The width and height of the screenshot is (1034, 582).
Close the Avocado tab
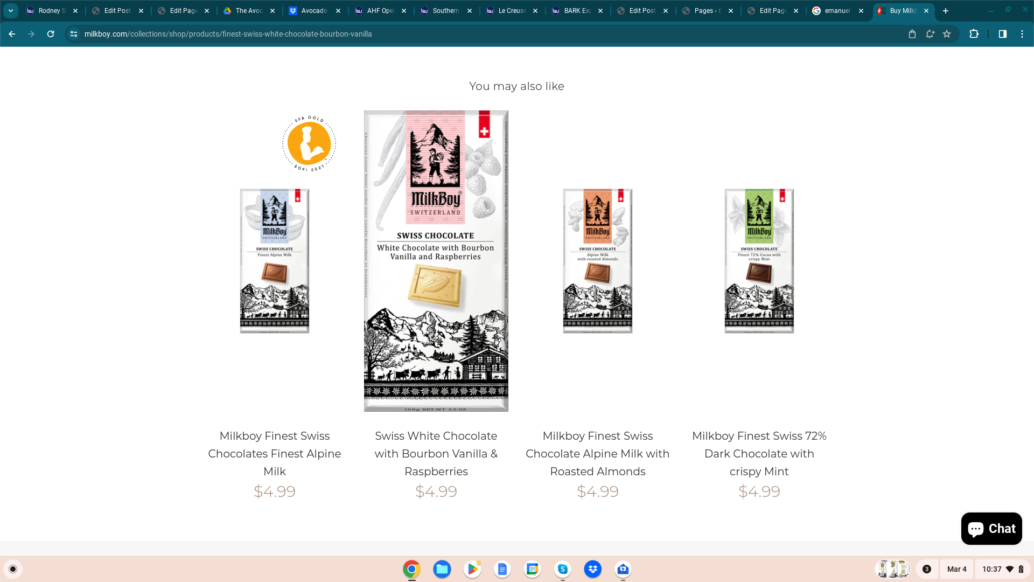pos(338,11)
